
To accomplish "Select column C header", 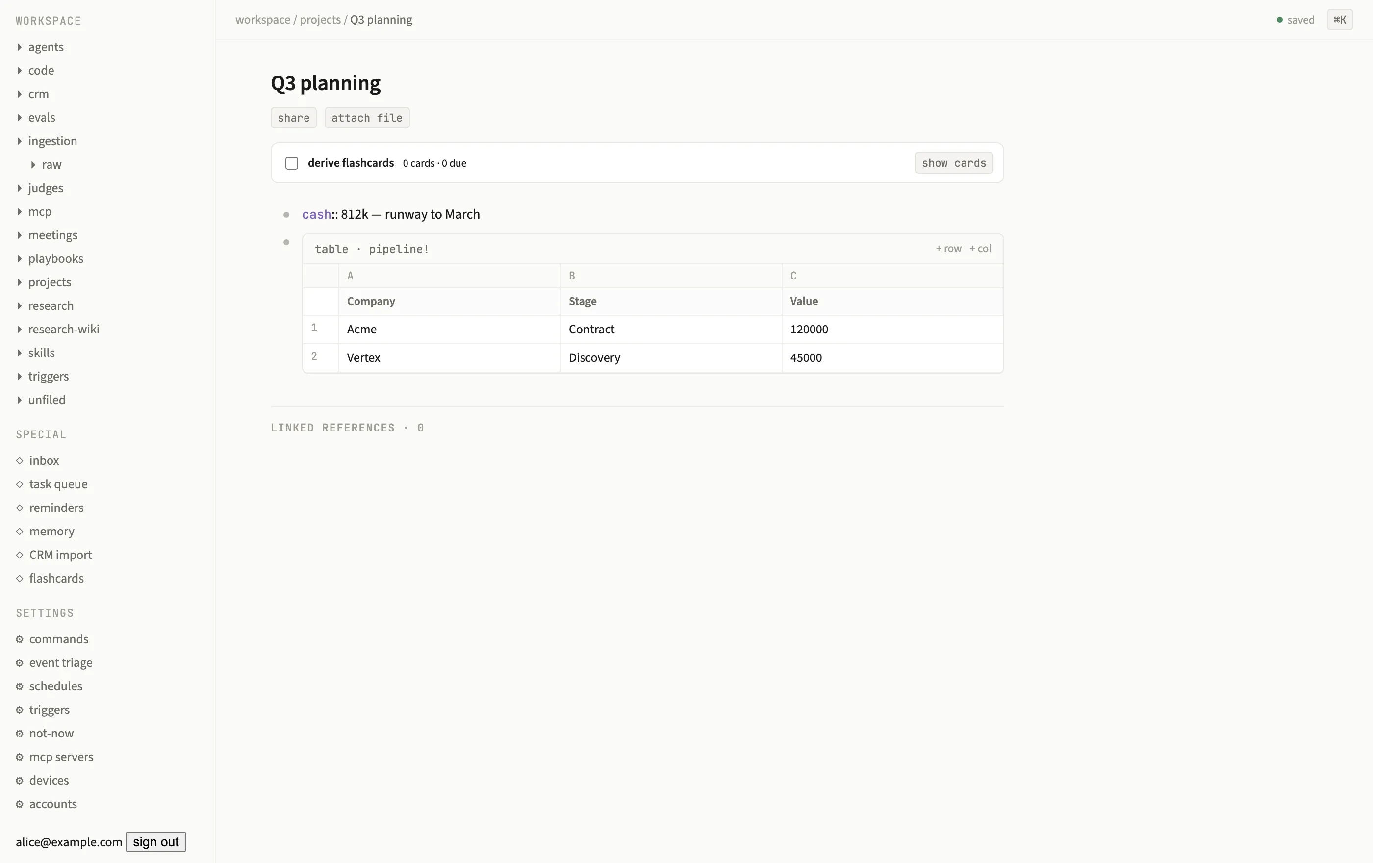I will pyautogui.click(x=892, y=276).
